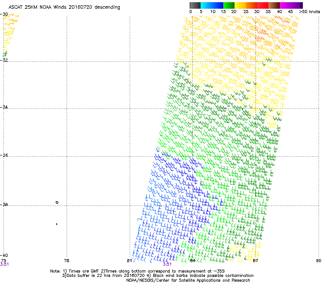Click the "25" label under the color bar

click(246, 12)
